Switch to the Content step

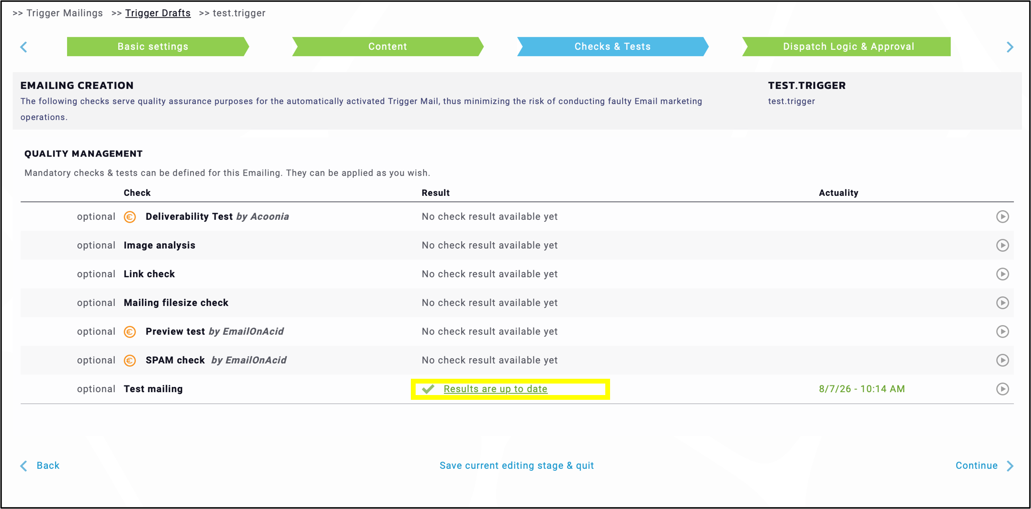point(388,46)
